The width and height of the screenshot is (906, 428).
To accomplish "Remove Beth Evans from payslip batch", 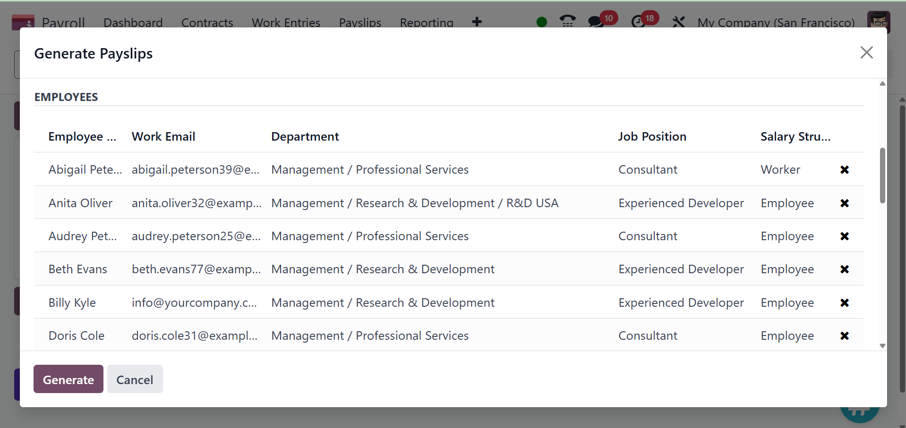I will pyautogui.click(x=845, y=269).
